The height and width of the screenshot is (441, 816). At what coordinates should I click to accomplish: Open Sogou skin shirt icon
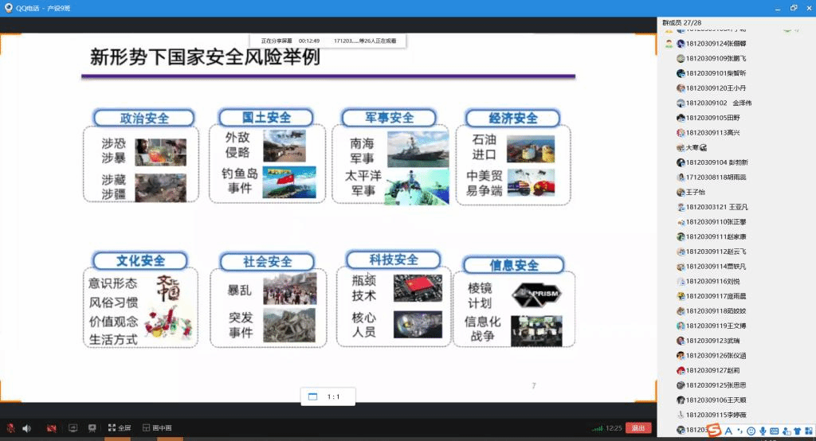796,431
